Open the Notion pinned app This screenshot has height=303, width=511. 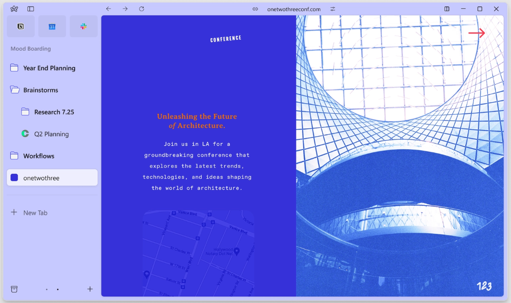click(20, 26)
